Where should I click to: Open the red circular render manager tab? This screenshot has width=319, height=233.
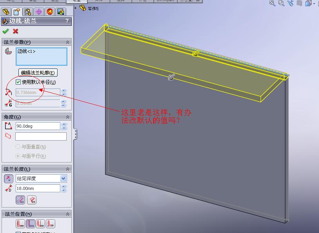50,12
